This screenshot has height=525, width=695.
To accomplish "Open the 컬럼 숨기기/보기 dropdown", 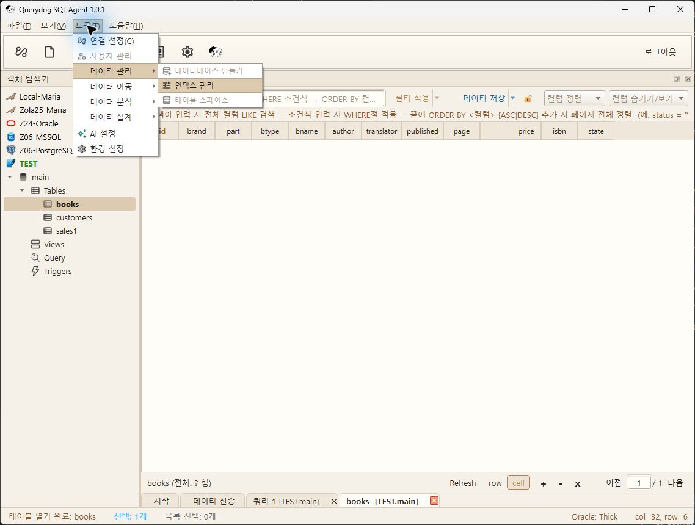I will tap(649, 98).
